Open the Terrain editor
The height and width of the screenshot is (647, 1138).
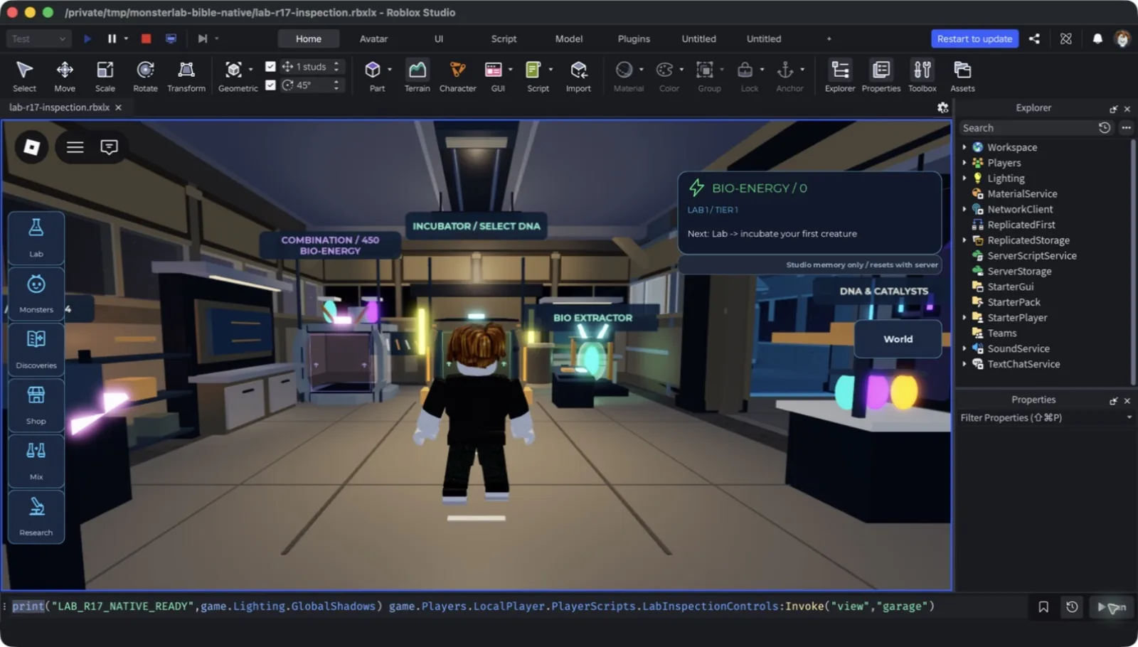418,75
